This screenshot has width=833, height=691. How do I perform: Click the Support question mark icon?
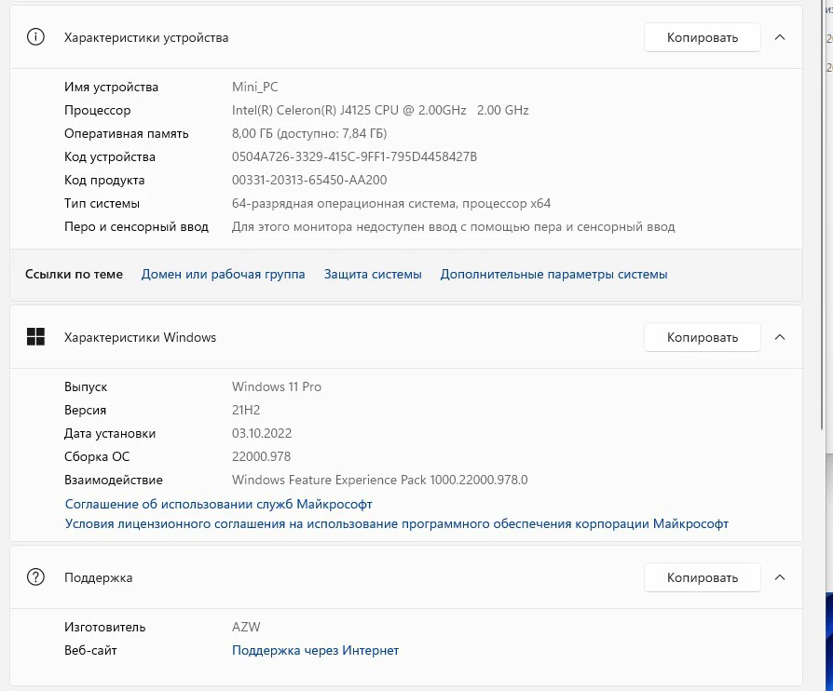pyautogui.click(x=36, y=577)
